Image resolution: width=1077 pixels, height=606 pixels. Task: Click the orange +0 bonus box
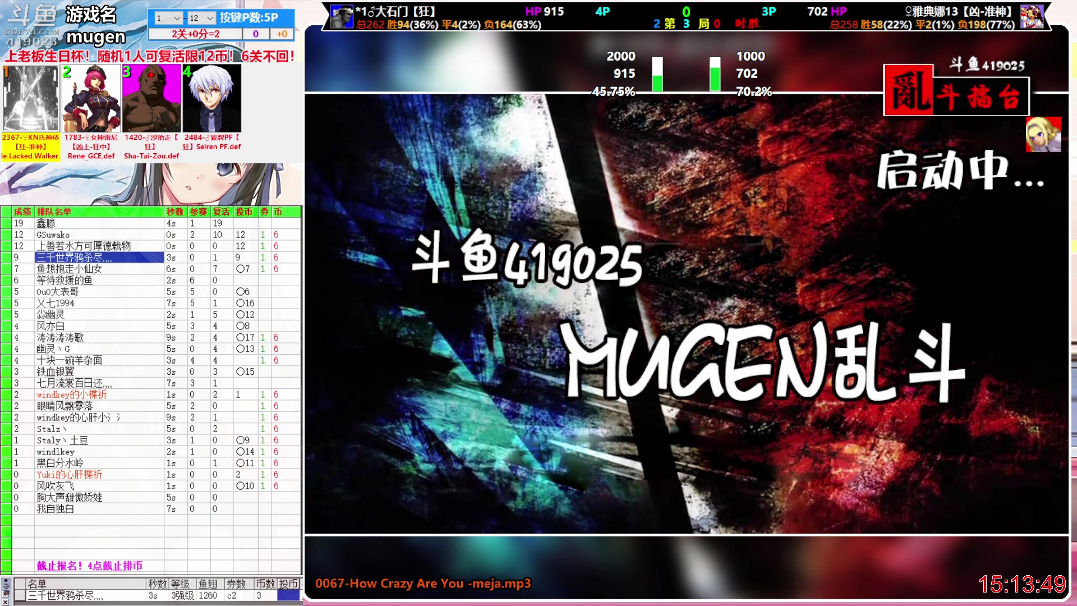[x=282, y=34]
